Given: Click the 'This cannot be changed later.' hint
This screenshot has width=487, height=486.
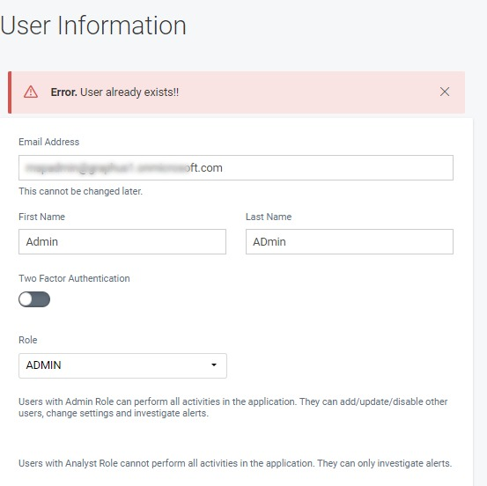Looking at the screenshot, I should [x=80, y=191].
